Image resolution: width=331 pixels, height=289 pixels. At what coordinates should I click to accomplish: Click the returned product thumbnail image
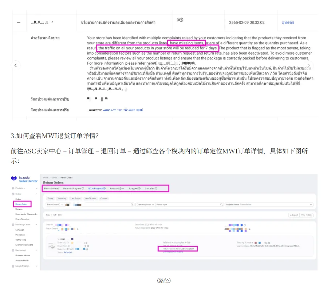[x=51, y=246]
